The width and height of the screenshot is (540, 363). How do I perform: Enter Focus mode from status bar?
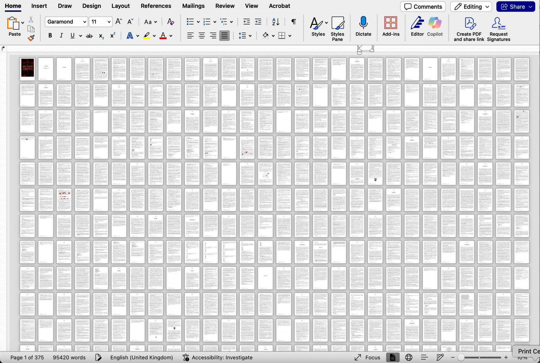[367, 357]
